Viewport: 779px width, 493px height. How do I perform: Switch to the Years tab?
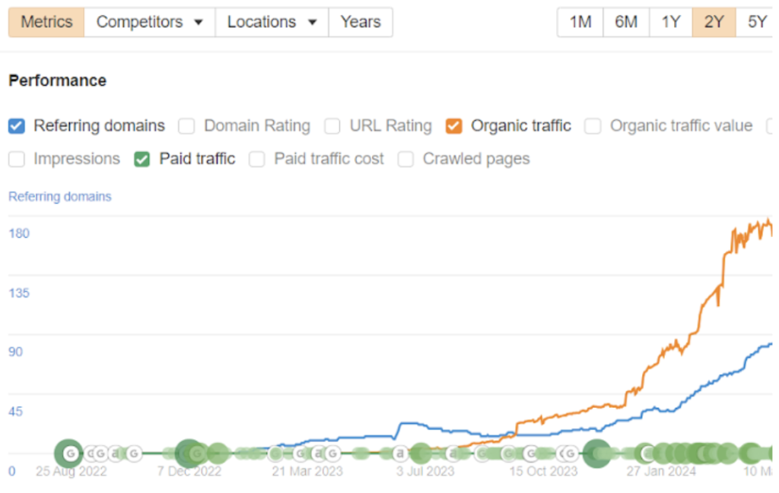click(x=361, y=23)
